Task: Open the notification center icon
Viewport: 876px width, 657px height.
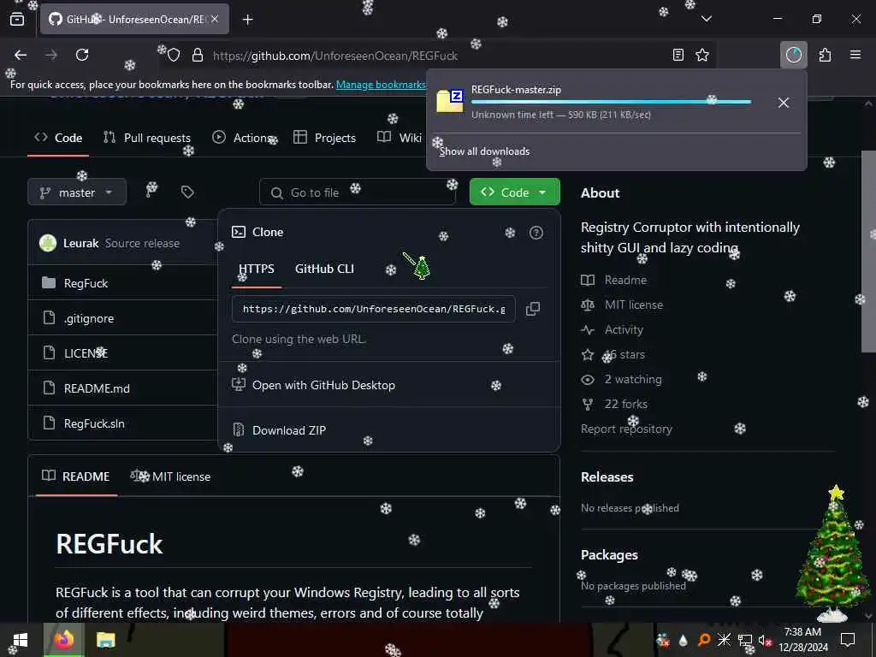Action: tap(848, 640)
